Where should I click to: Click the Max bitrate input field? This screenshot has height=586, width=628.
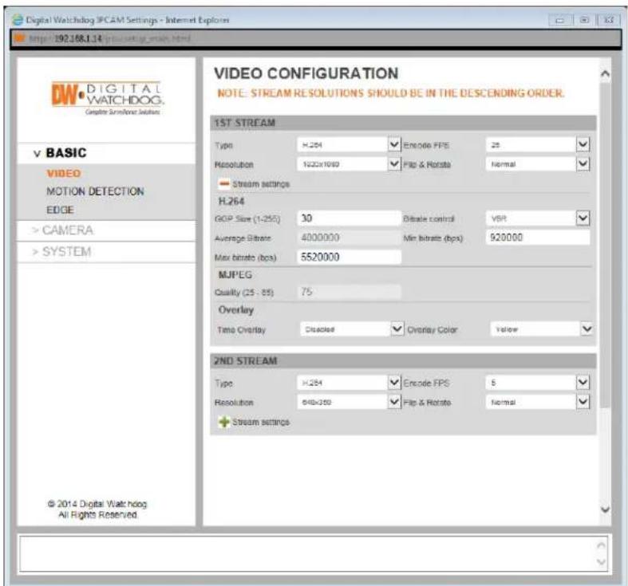click(x=349, y=257)
